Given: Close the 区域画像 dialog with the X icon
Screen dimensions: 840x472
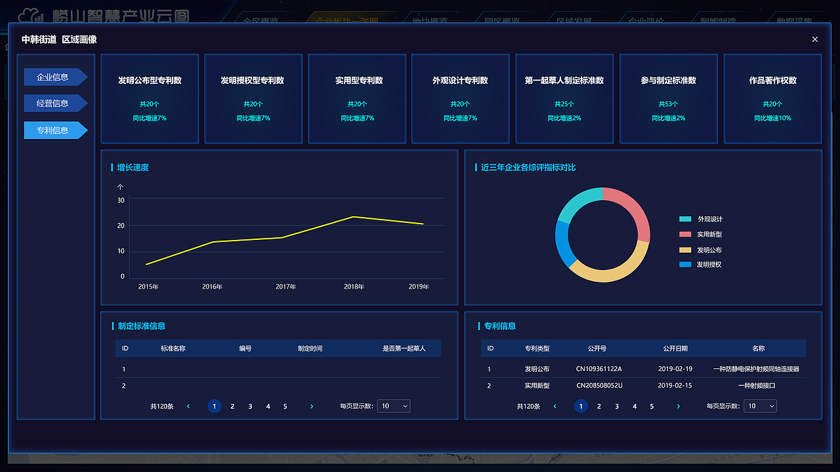Looking at the screenshot, I should [x=815, y=39].
